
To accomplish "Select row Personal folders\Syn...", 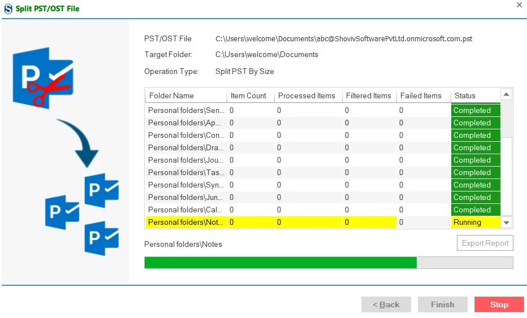I will (323, 185).
